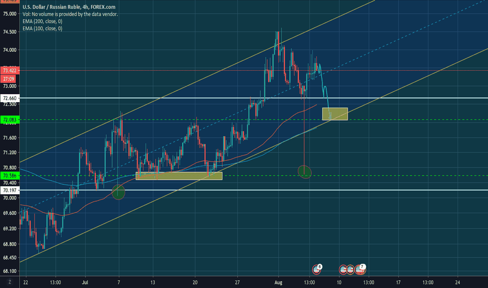Click the 17 date on time axis
Viewport: 488px width, 288px height.
click(398, 282)
